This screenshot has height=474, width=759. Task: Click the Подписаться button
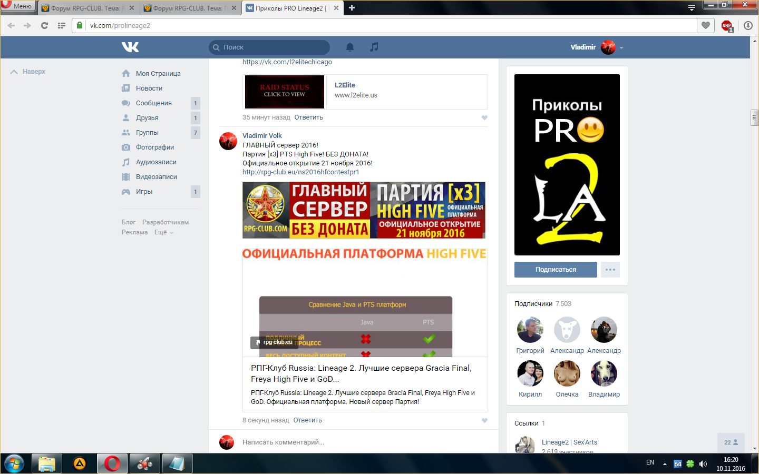(556, 270)
